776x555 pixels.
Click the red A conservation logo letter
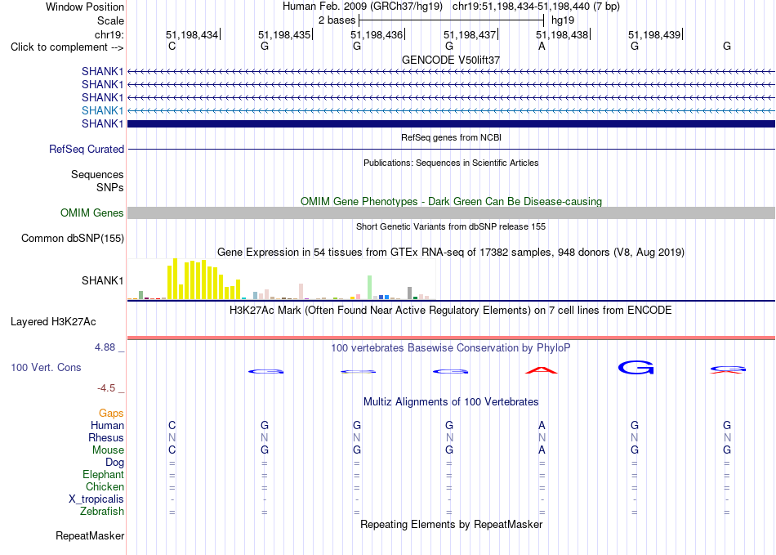542,369
